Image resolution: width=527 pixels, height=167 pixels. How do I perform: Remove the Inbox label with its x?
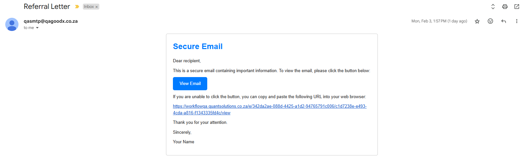pos(97,7)
